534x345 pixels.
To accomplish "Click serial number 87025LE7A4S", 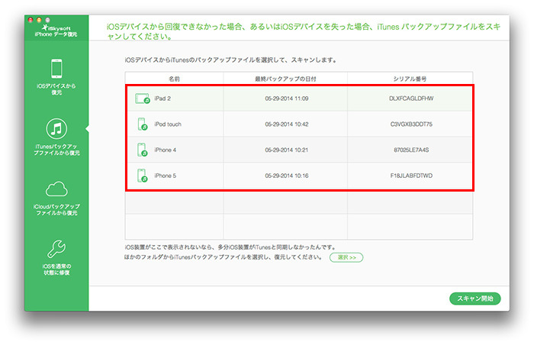I will (411, 150).
